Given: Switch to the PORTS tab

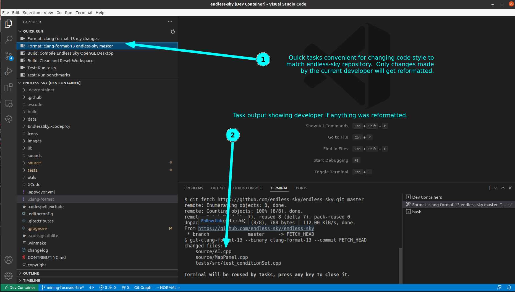Looking at the screenshot, I should [x=301, y=188].
